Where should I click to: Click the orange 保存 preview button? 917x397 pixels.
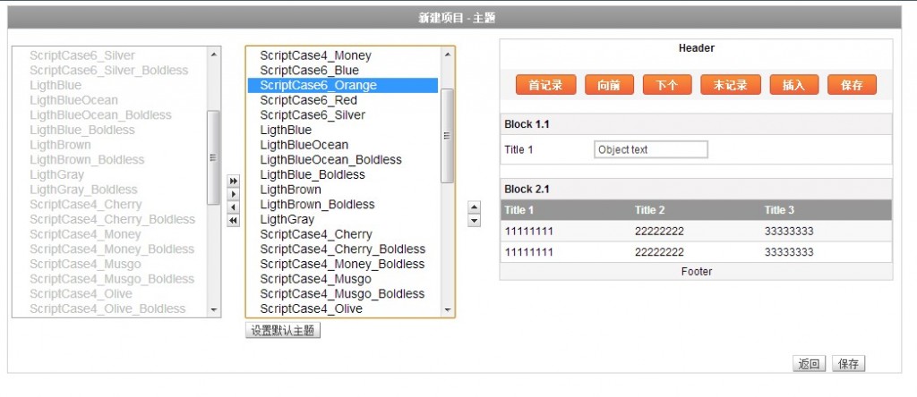tap(853, 85)
